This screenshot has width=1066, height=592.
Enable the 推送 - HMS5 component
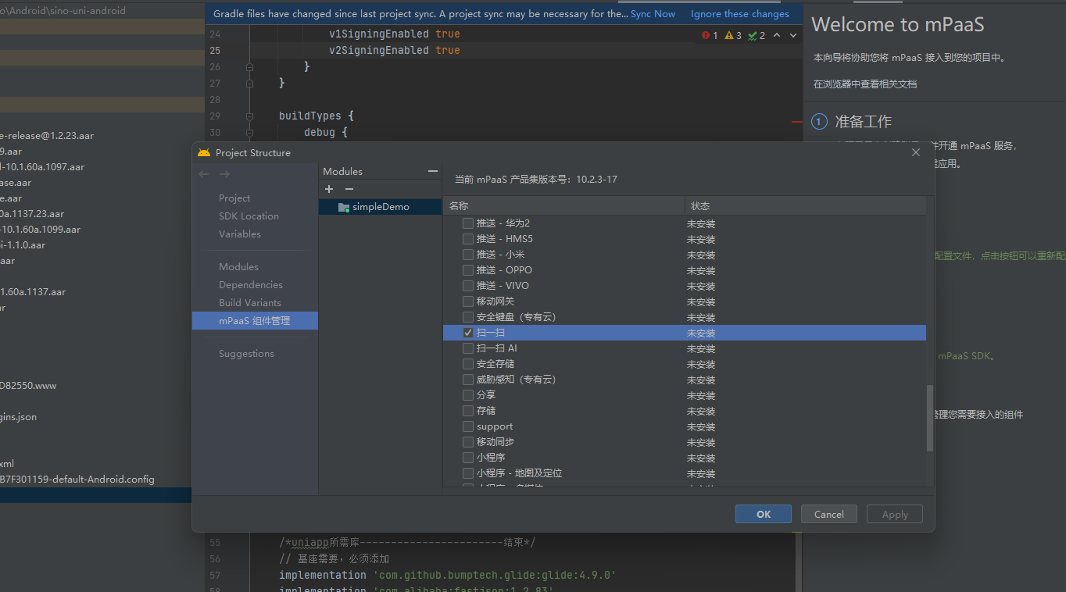468,239
